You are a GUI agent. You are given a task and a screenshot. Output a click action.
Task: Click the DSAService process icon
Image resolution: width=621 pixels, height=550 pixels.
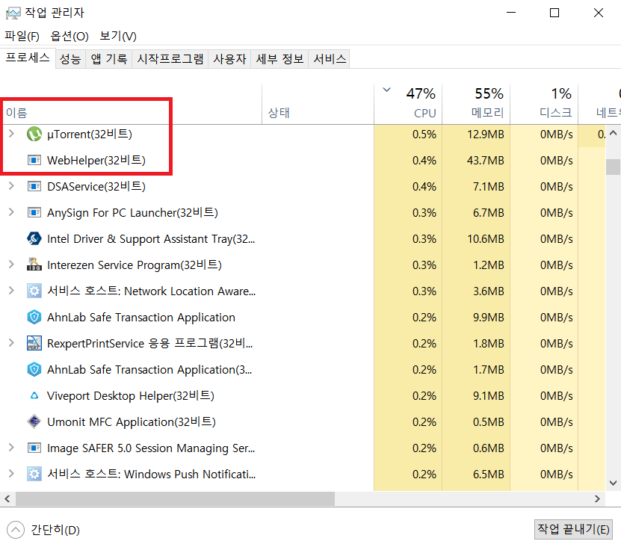point(34,187)
